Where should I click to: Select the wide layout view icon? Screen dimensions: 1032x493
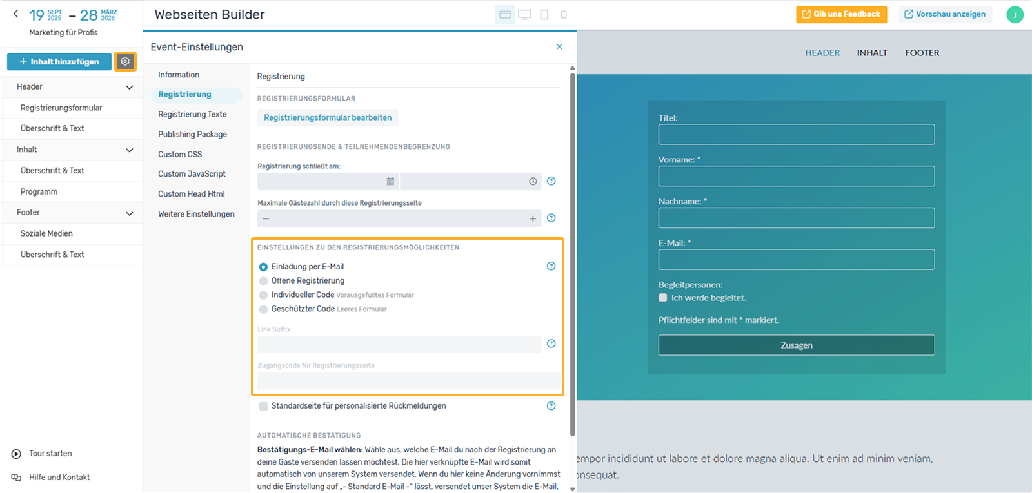(x=505, y=14)
